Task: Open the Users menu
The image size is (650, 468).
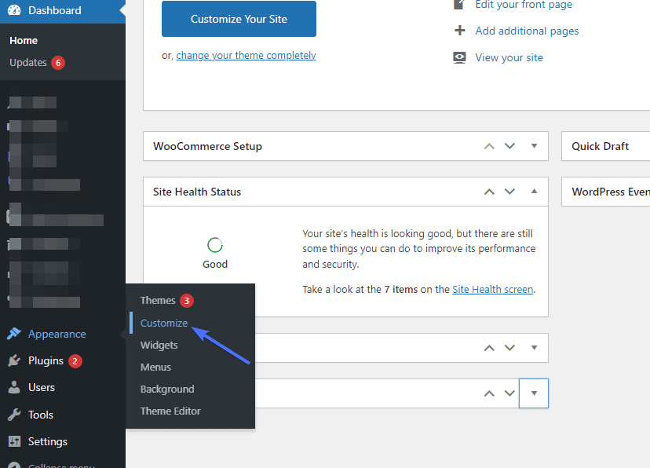Action: tap(42, 388)
